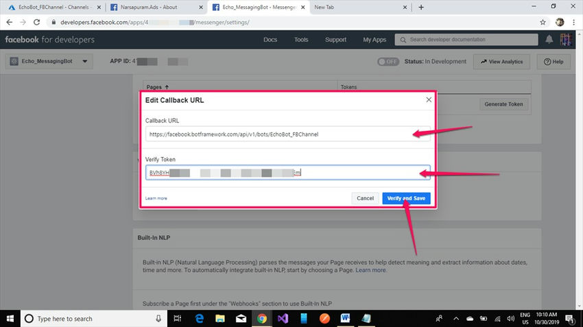Viewport: 583px width, 327px height.
Task: Show hidden system tray icons
Action: point(456,319)
